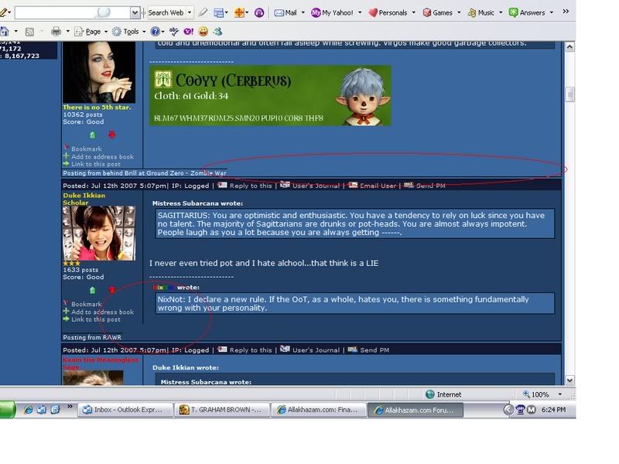
Task: Open Yahoo Mail from toolbar
Action: (286, 12)
